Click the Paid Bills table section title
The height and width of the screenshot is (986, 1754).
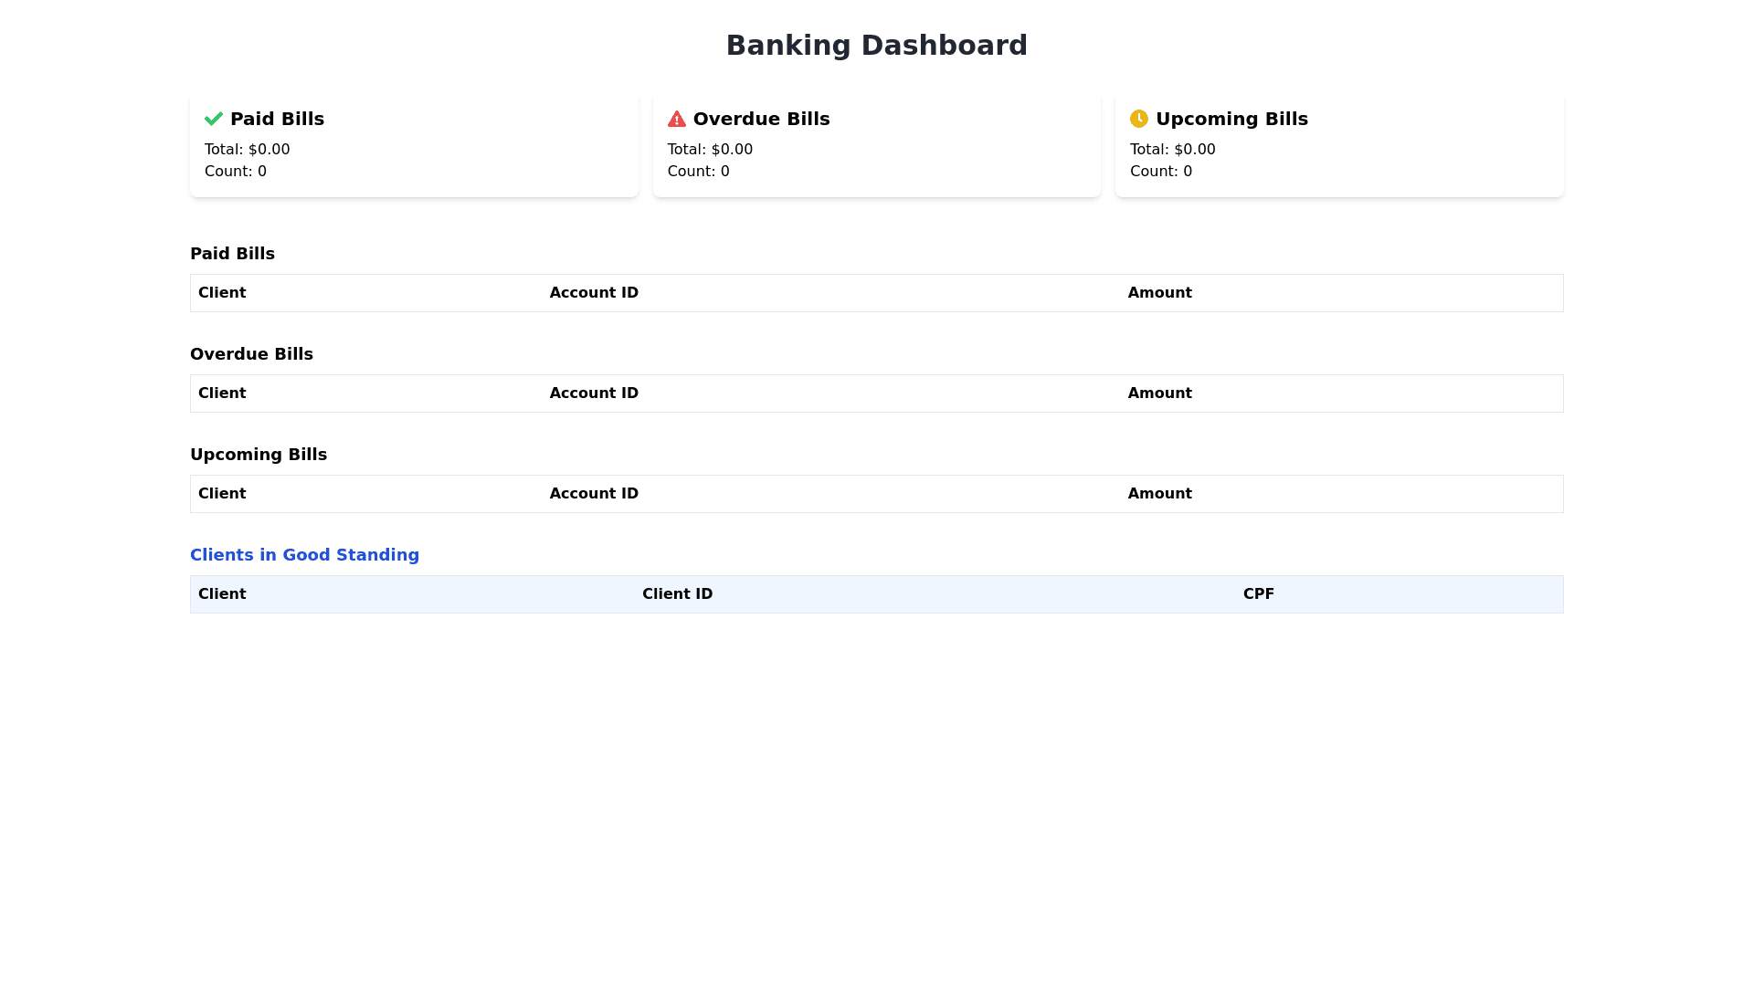[232, 254]
